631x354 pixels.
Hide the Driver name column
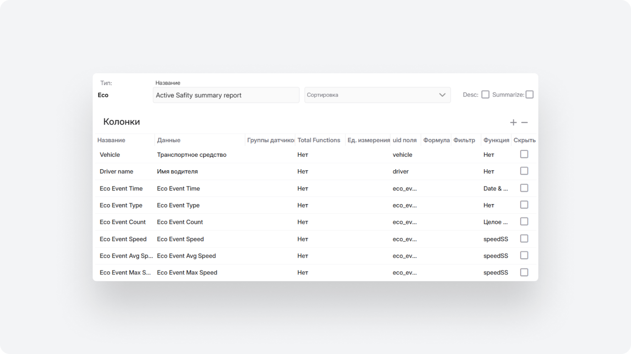click(524, 171)
